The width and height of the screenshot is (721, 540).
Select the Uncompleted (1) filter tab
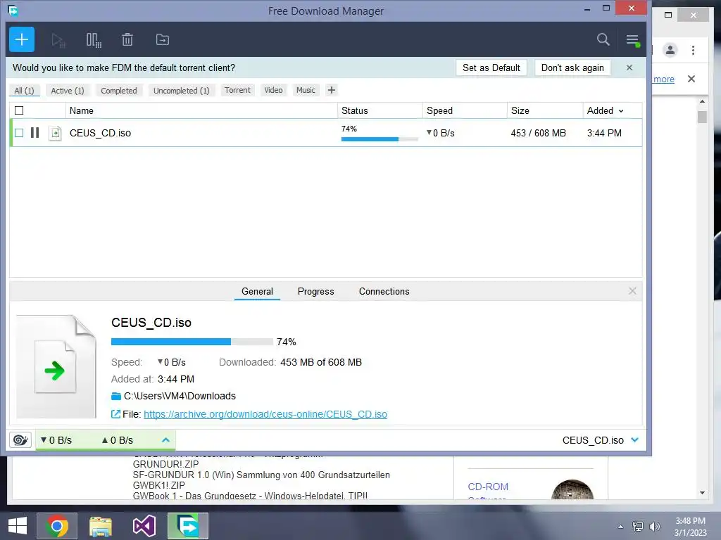(x=181, y=91)
